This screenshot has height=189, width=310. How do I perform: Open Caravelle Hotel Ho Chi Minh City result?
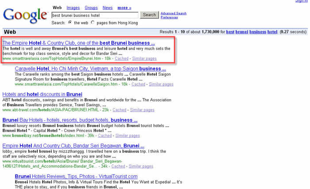click(90, 69)
